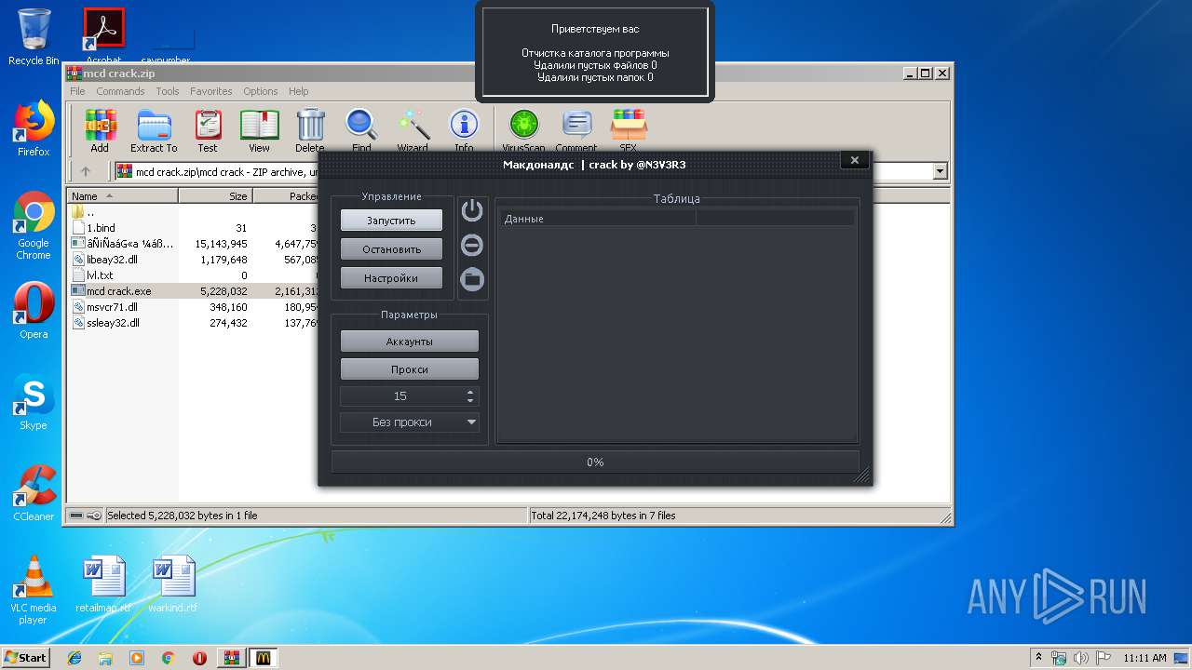Click the Recycle Bin desktop icon
Image resolution: width=1192 pixels, height=670 pixels.
(34, 37)
